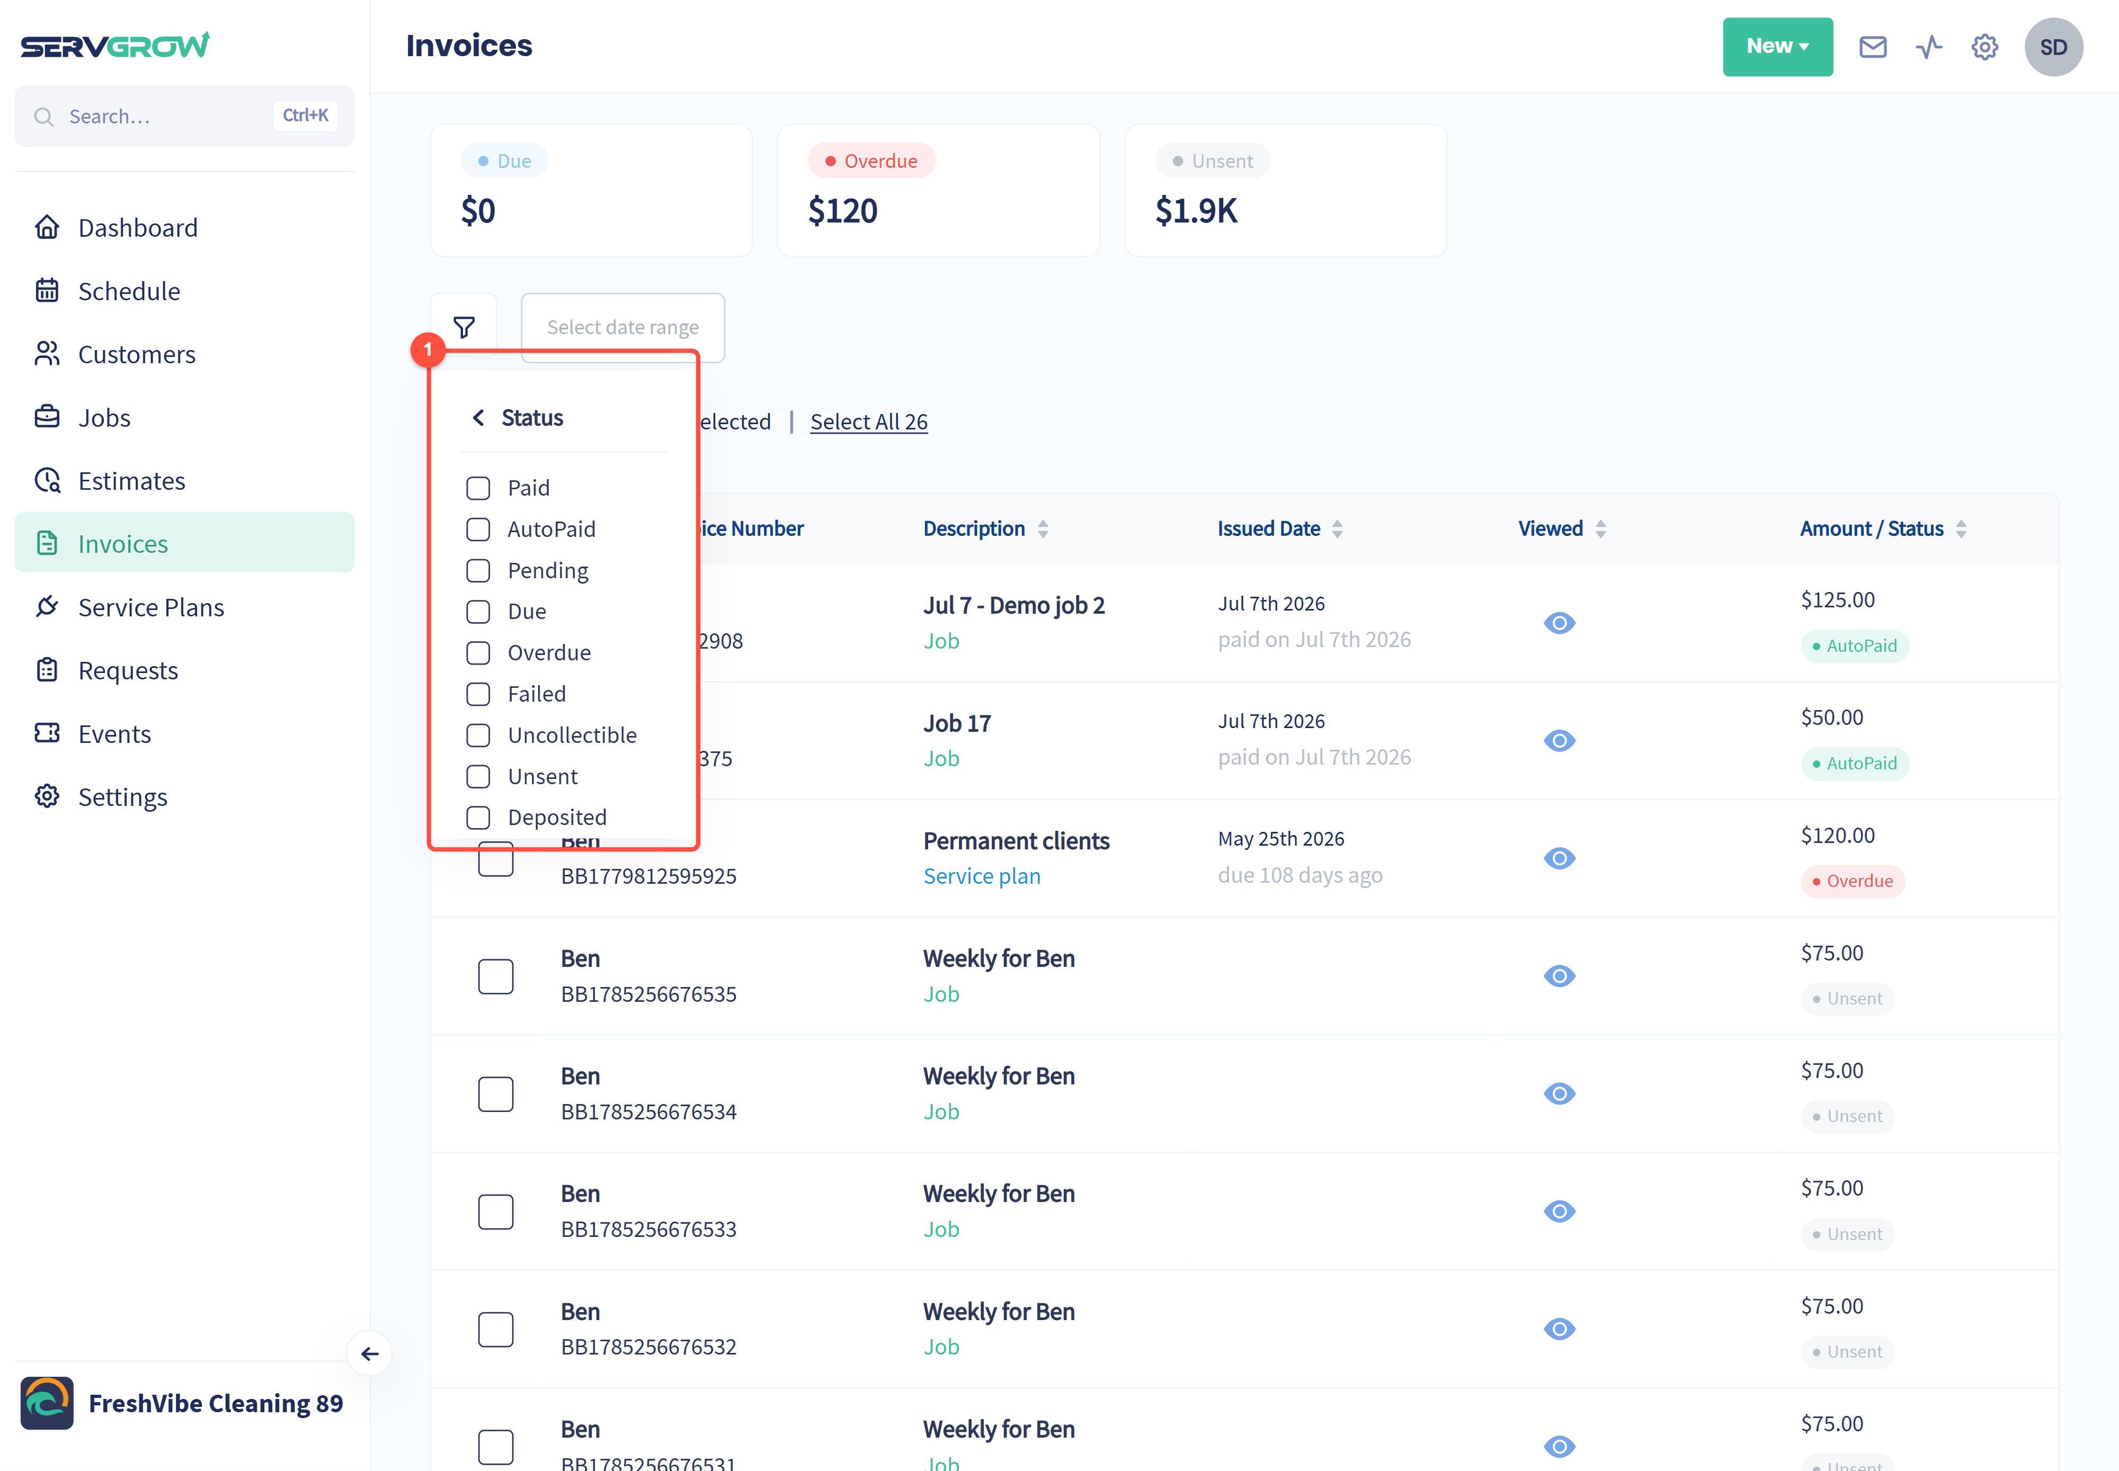Click the Select date range field
The image size is (2119, 1471).
point(624,327)
